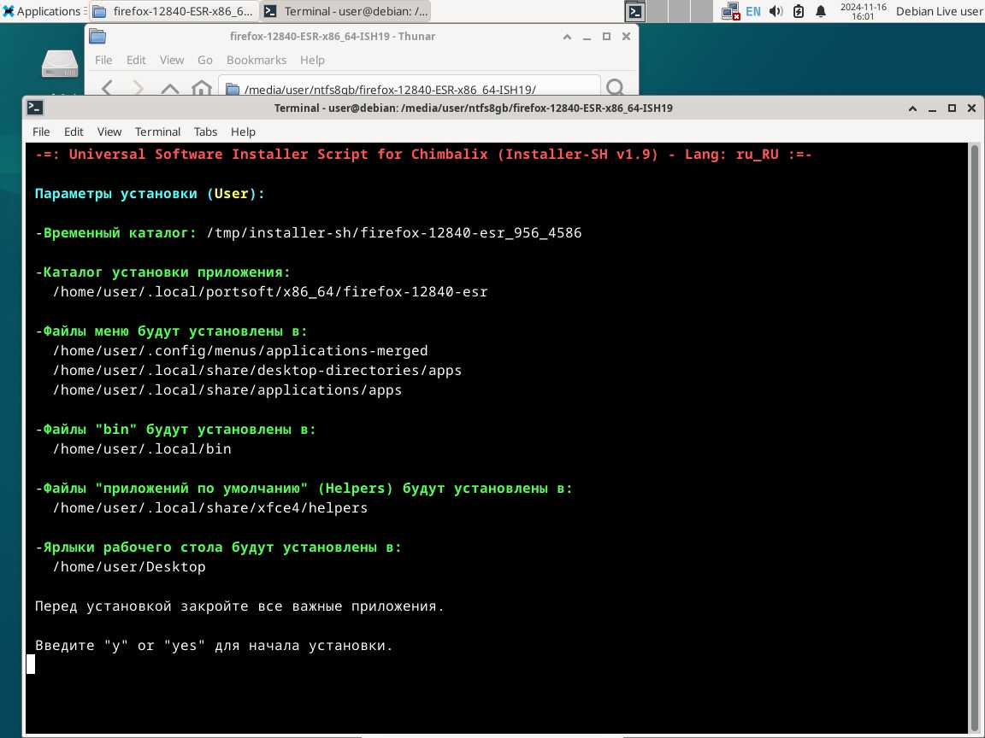Image resolution: width=985 pixels, height=738 pixels.
Task: Open the Bookmarks menu in Thunar
Action: (257, 61)
